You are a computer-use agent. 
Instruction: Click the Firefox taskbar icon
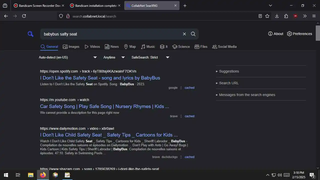pos(43,175)
